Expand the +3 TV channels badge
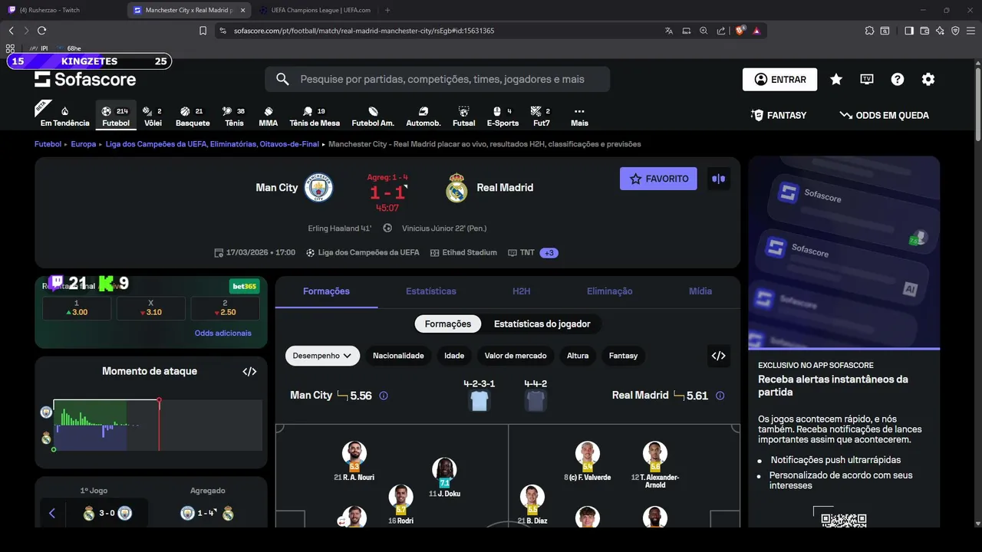Image resolution: width=982 pixels, height=552 pixels. click(x=549, y=252)
